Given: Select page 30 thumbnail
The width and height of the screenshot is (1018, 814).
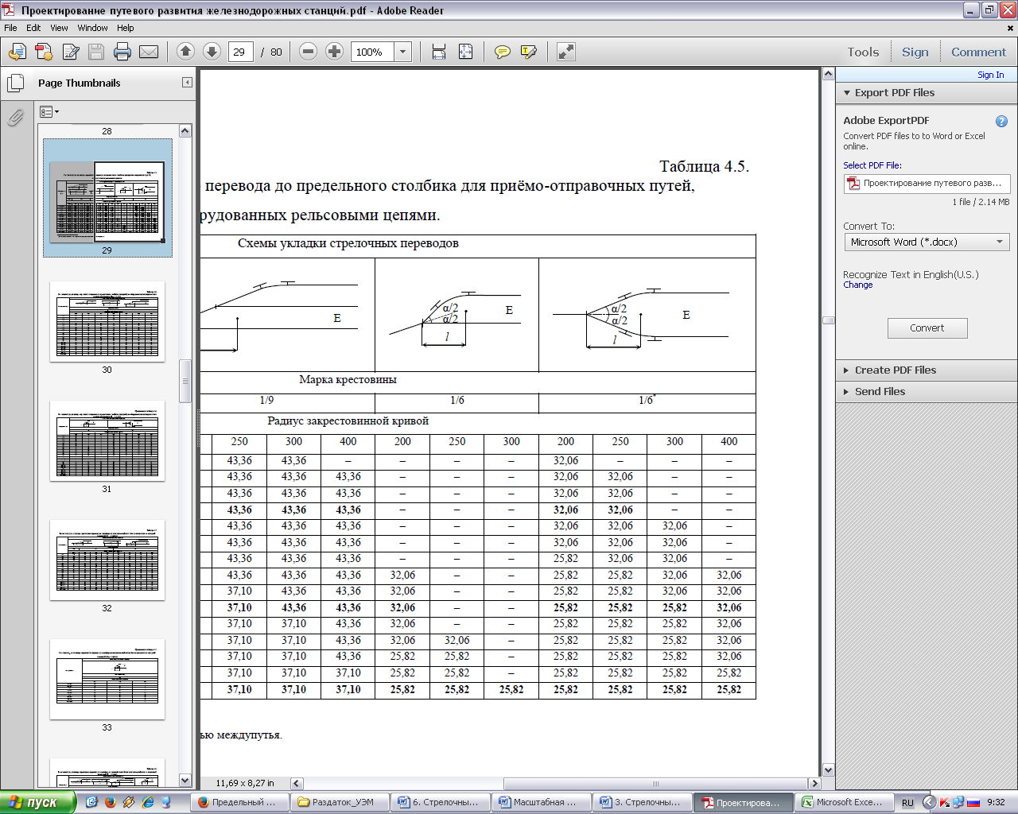Looking at the screenshot, I should (x=107, y=322).
